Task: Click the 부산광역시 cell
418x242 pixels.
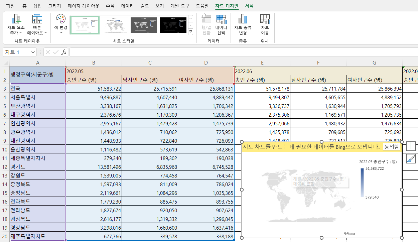Action: 38,106
